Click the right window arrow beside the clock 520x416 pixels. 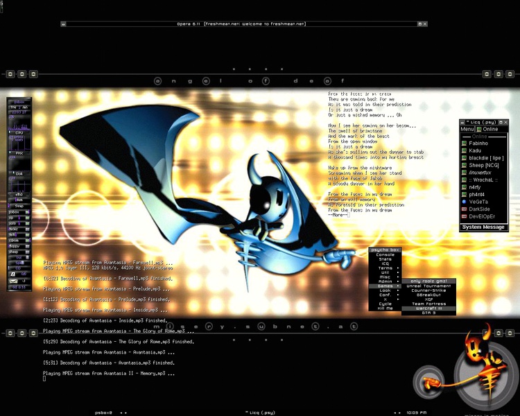399,413
